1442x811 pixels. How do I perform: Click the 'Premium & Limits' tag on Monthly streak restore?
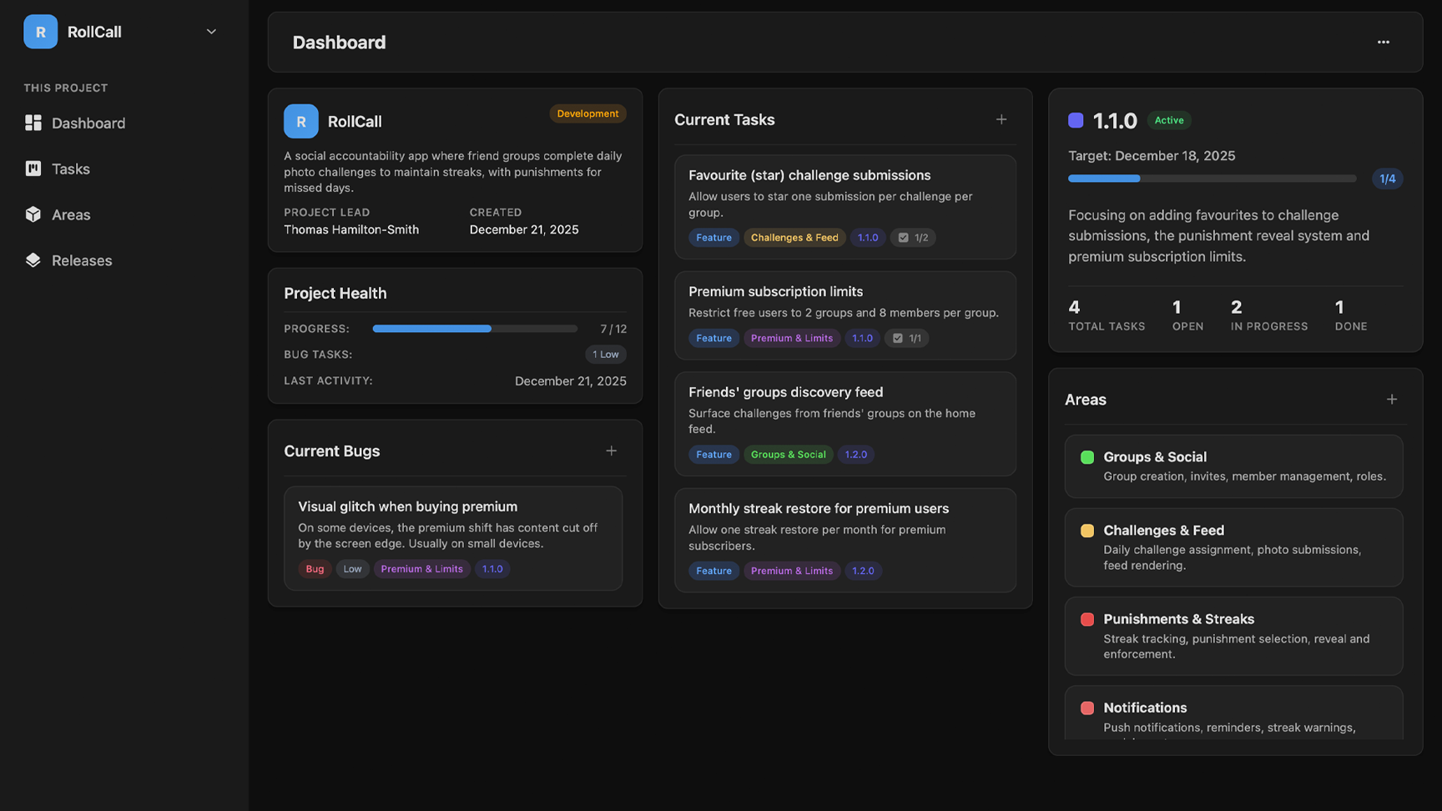coord(791,571)
